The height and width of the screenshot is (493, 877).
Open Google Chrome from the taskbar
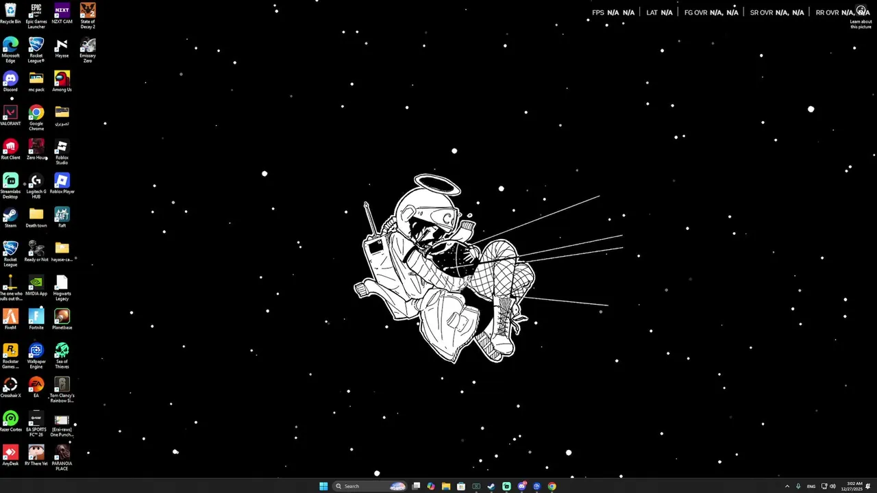[552, 486]
